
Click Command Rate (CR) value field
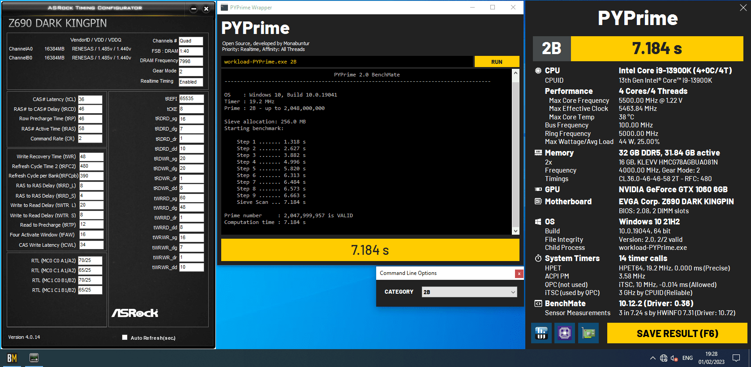point(90,139)
